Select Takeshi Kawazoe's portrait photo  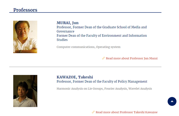point(25,91)
